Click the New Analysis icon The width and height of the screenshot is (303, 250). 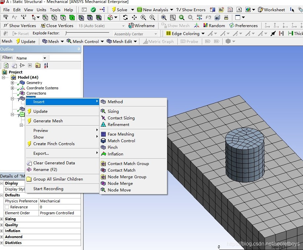point(139,10)
